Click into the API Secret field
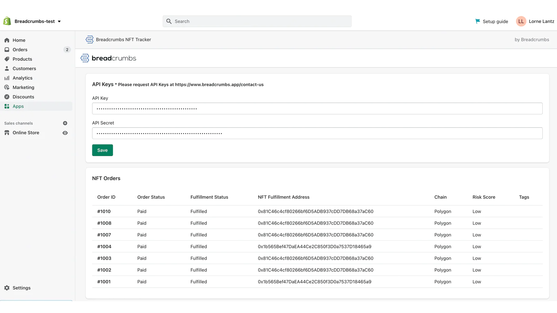 tap(317, 133)
